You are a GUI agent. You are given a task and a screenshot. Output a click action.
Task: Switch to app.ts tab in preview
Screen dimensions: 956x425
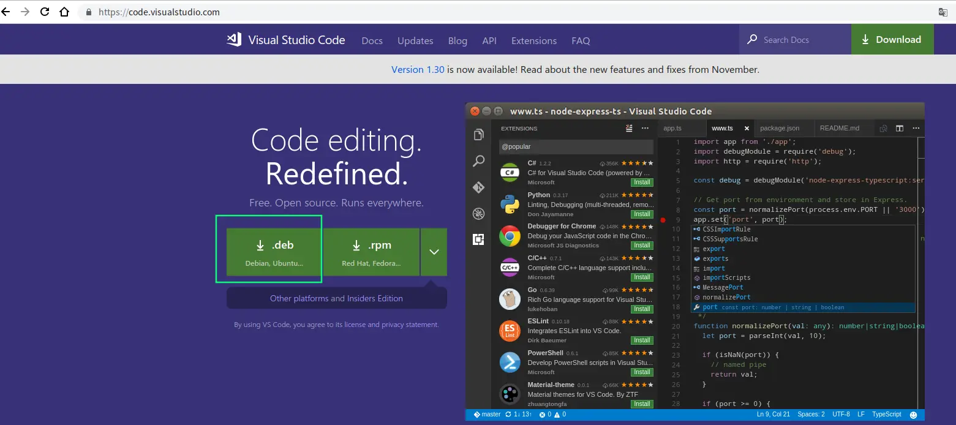pyautogui.click(x=672, y=129)
